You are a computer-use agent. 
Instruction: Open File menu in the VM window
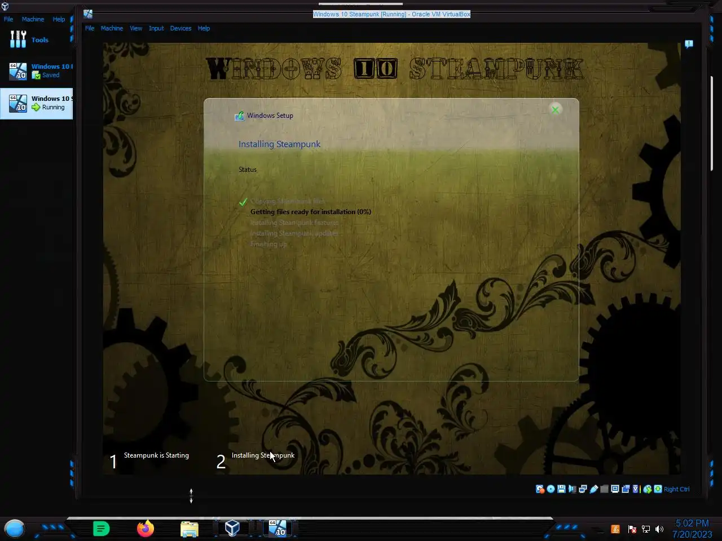click(x=90, y=28)
